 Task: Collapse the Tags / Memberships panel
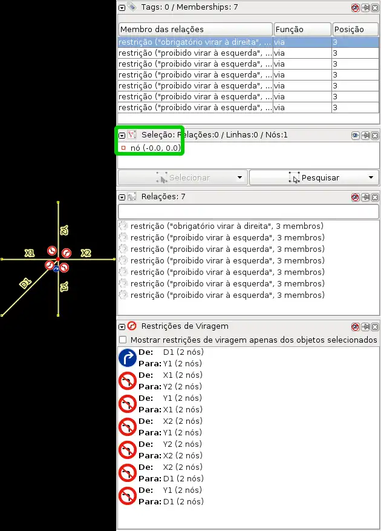122,7
